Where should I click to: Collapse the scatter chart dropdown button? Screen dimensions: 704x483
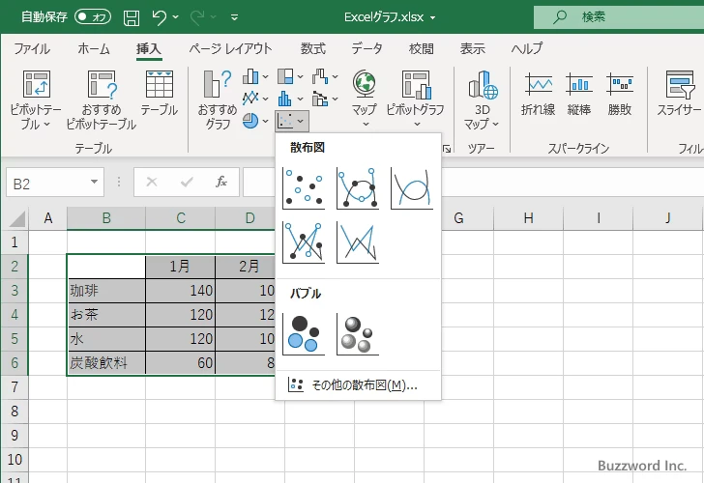[x=292, y=121]
